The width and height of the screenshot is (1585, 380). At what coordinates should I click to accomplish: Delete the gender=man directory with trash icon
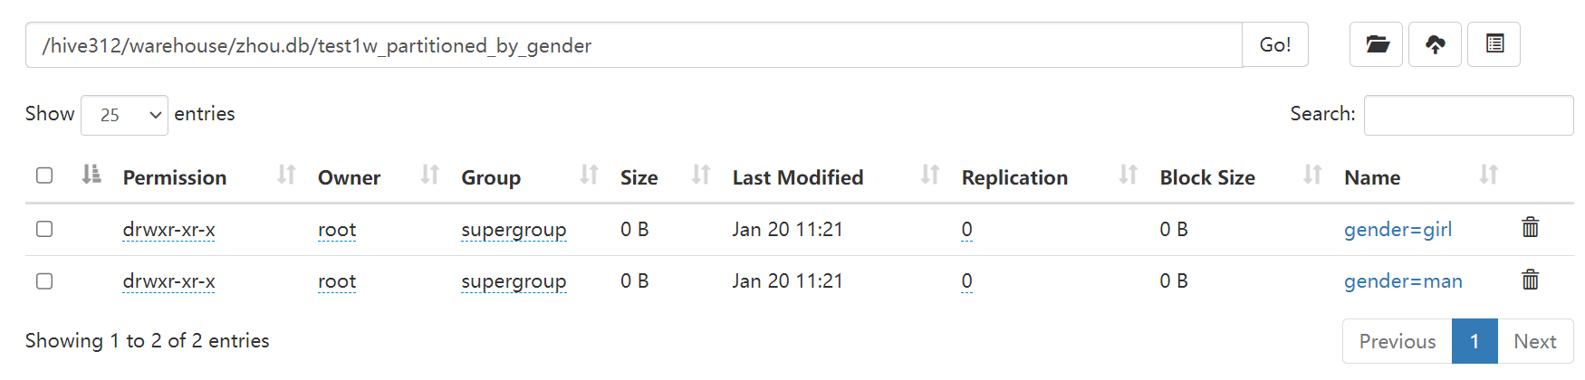(1531, 280)
